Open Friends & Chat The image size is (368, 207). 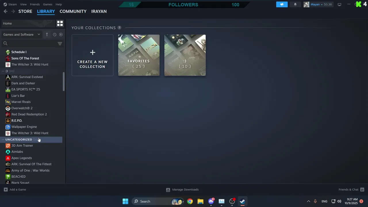[x=351, y=189]
